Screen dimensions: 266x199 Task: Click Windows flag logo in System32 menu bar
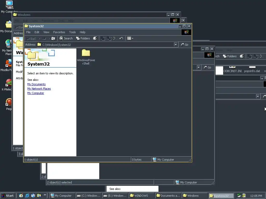pyautogui.click(x=186, y=32)
